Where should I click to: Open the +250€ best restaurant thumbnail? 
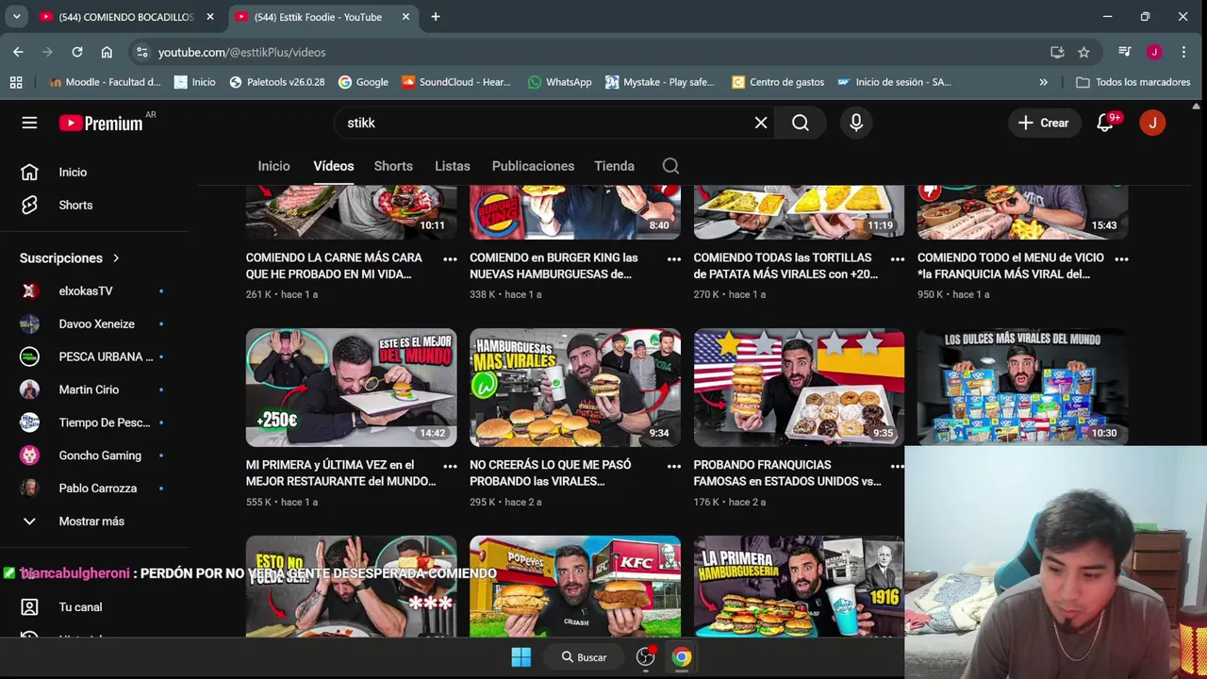click(x=351, y=388)
